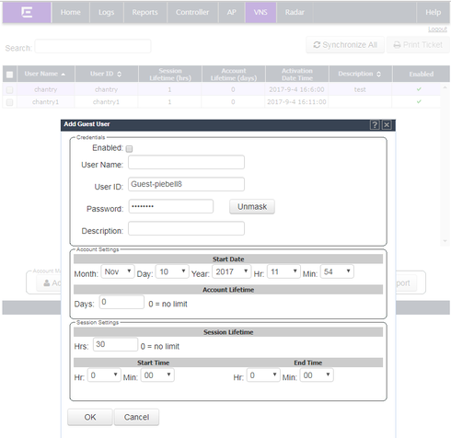Confirm the dialog with OK
Screen dimensions: 451x438
pos(90,417)
